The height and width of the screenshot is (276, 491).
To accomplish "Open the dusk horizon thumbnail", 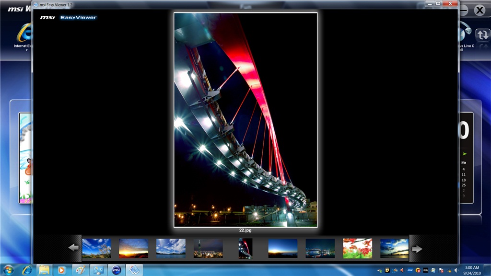I will pyautogui.click(x=282, y=248).
